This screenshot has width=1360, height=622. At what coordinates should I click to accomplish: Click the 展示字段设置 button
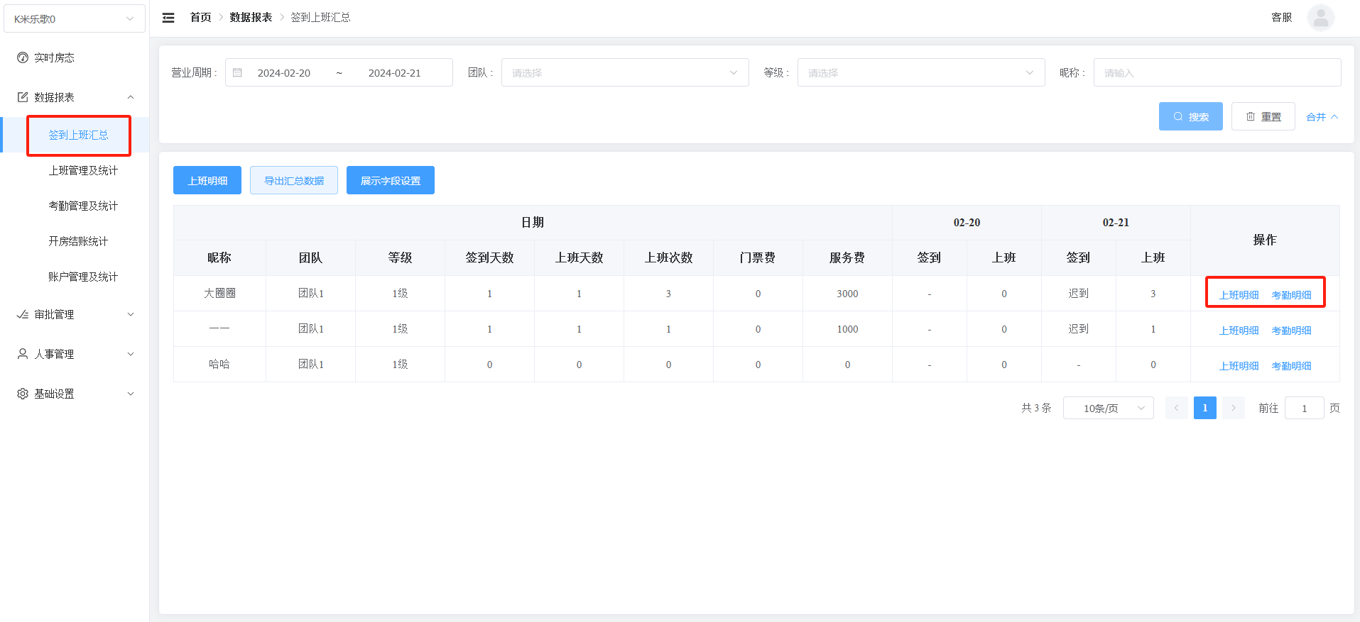[391, 180]
